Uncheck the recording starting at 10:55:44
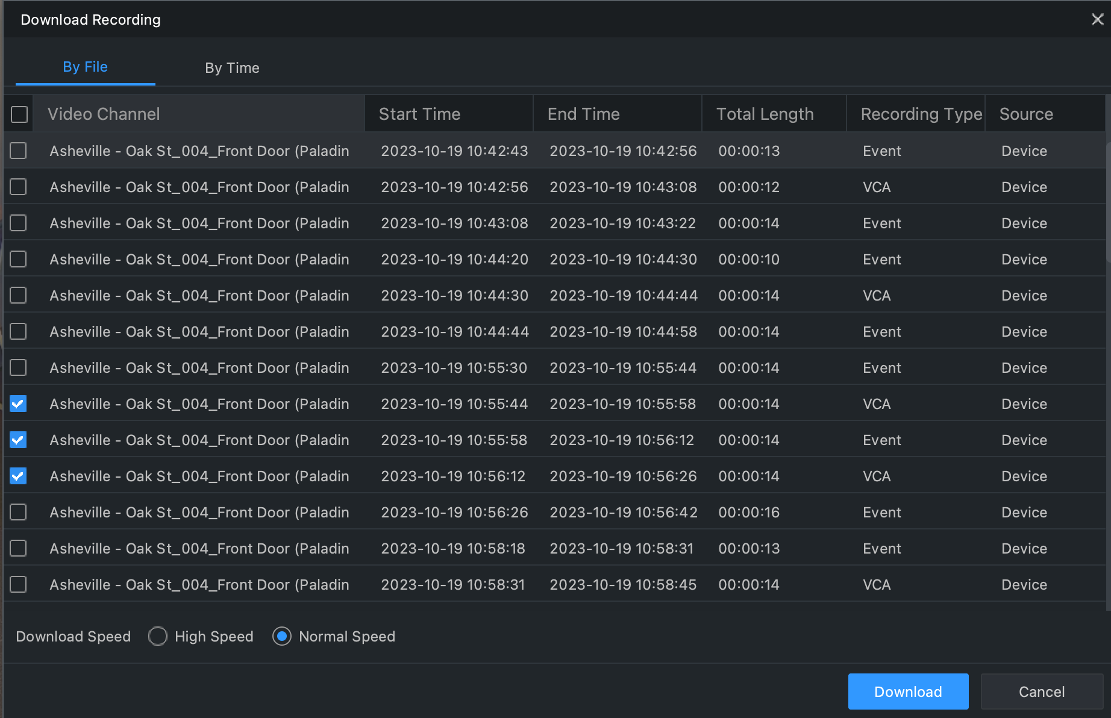This screenshot has width=1111, height=718. pos(19,404)
